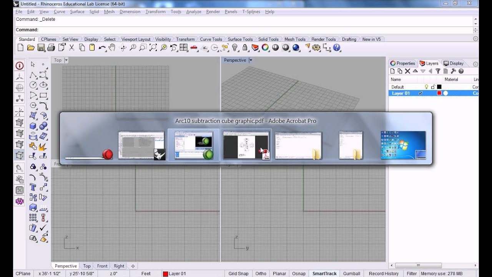The width and height of the screenshot is (492, 277).
Task: Toggle the Default layer lock icon
Action: tap(433, 87)
